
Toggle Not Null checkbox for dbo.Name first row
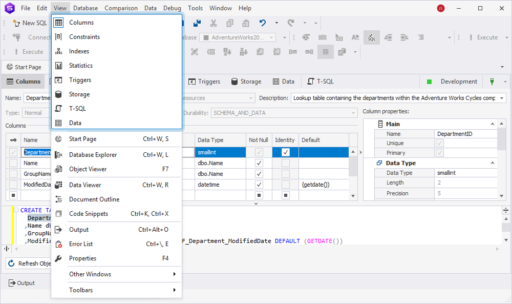[259, 163]
